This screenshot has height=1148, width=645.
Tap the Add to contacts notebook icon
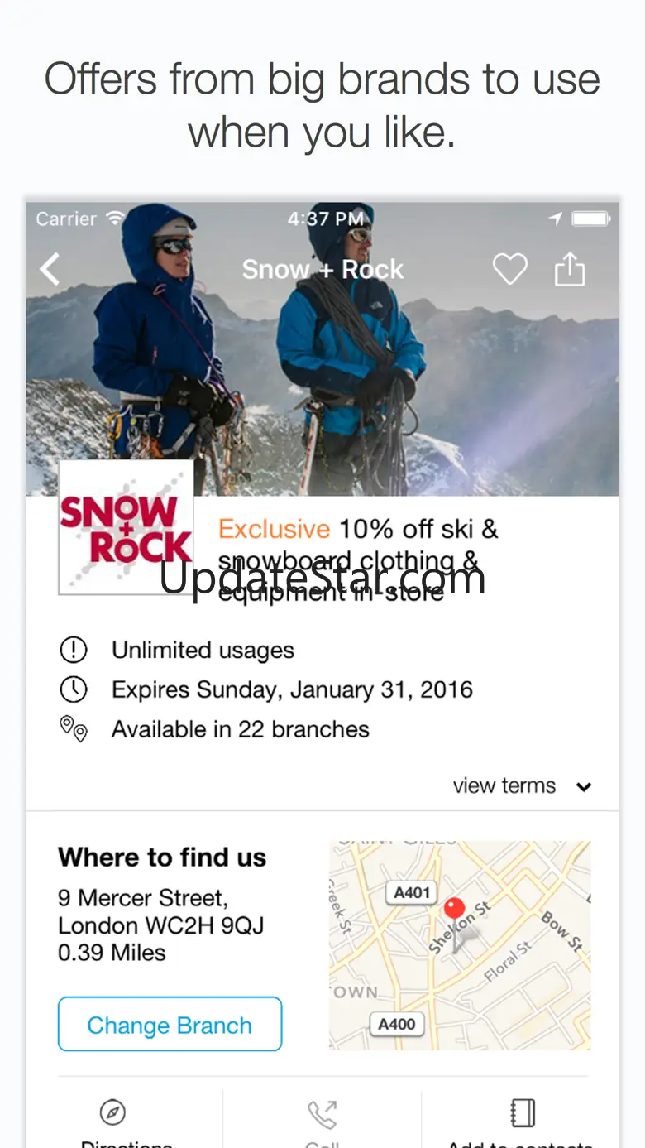click(x=523, y=1113)
